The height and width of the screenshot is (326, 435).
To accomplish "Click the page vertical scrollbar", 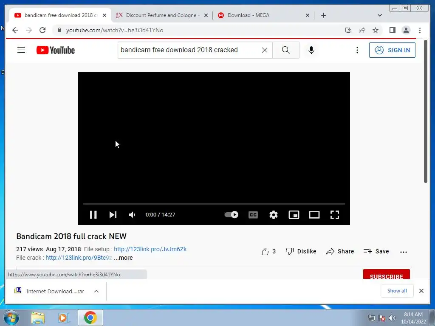I will pyautogui.click(x=426, y=111).
